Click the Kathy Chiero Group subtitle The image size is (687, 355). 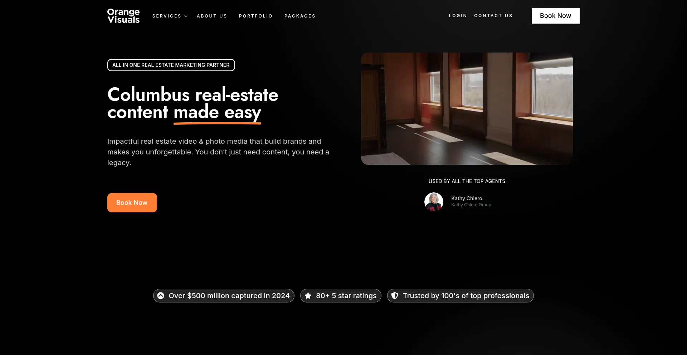pyautogui.click(x=471, y=205)
